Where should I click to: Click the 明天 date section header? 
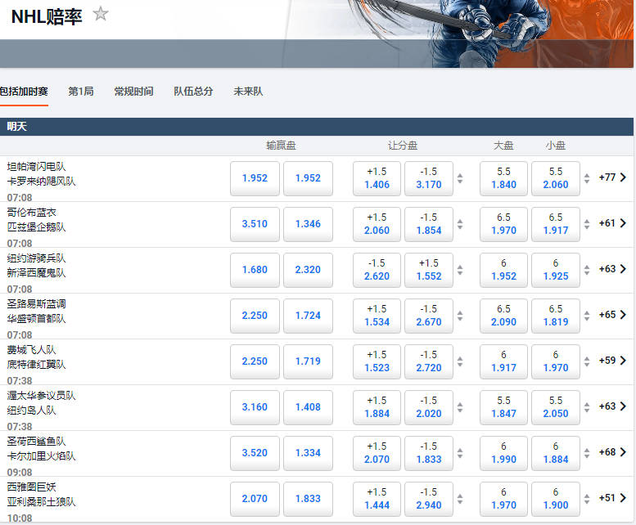(x=17, y=127)
